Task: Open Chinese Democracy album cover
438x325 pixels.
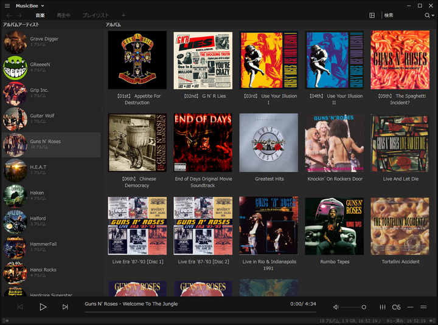Action: [x=137, y=143]
